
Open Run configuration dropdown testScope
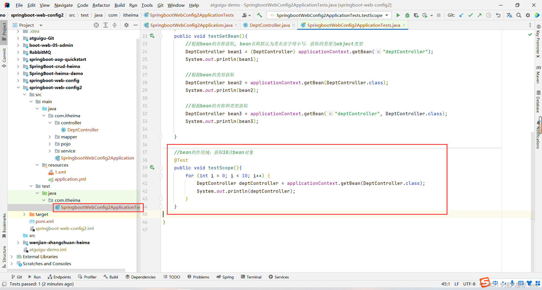pos(329,15)
